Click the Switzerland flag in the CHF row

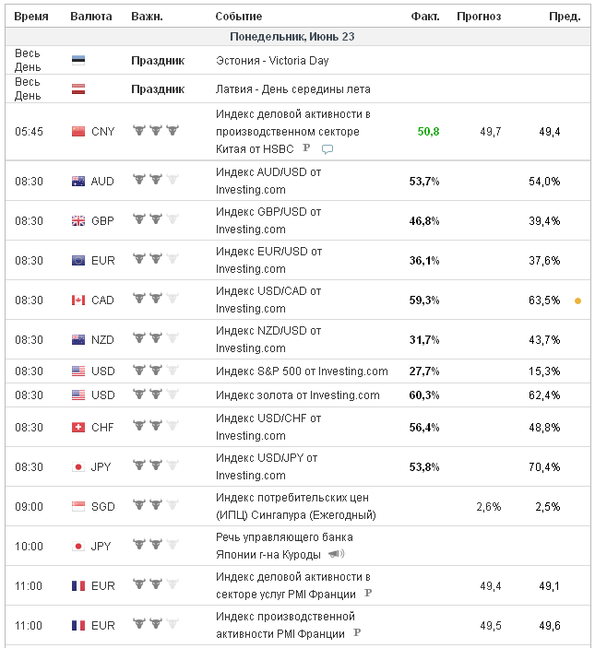point(78,427)
